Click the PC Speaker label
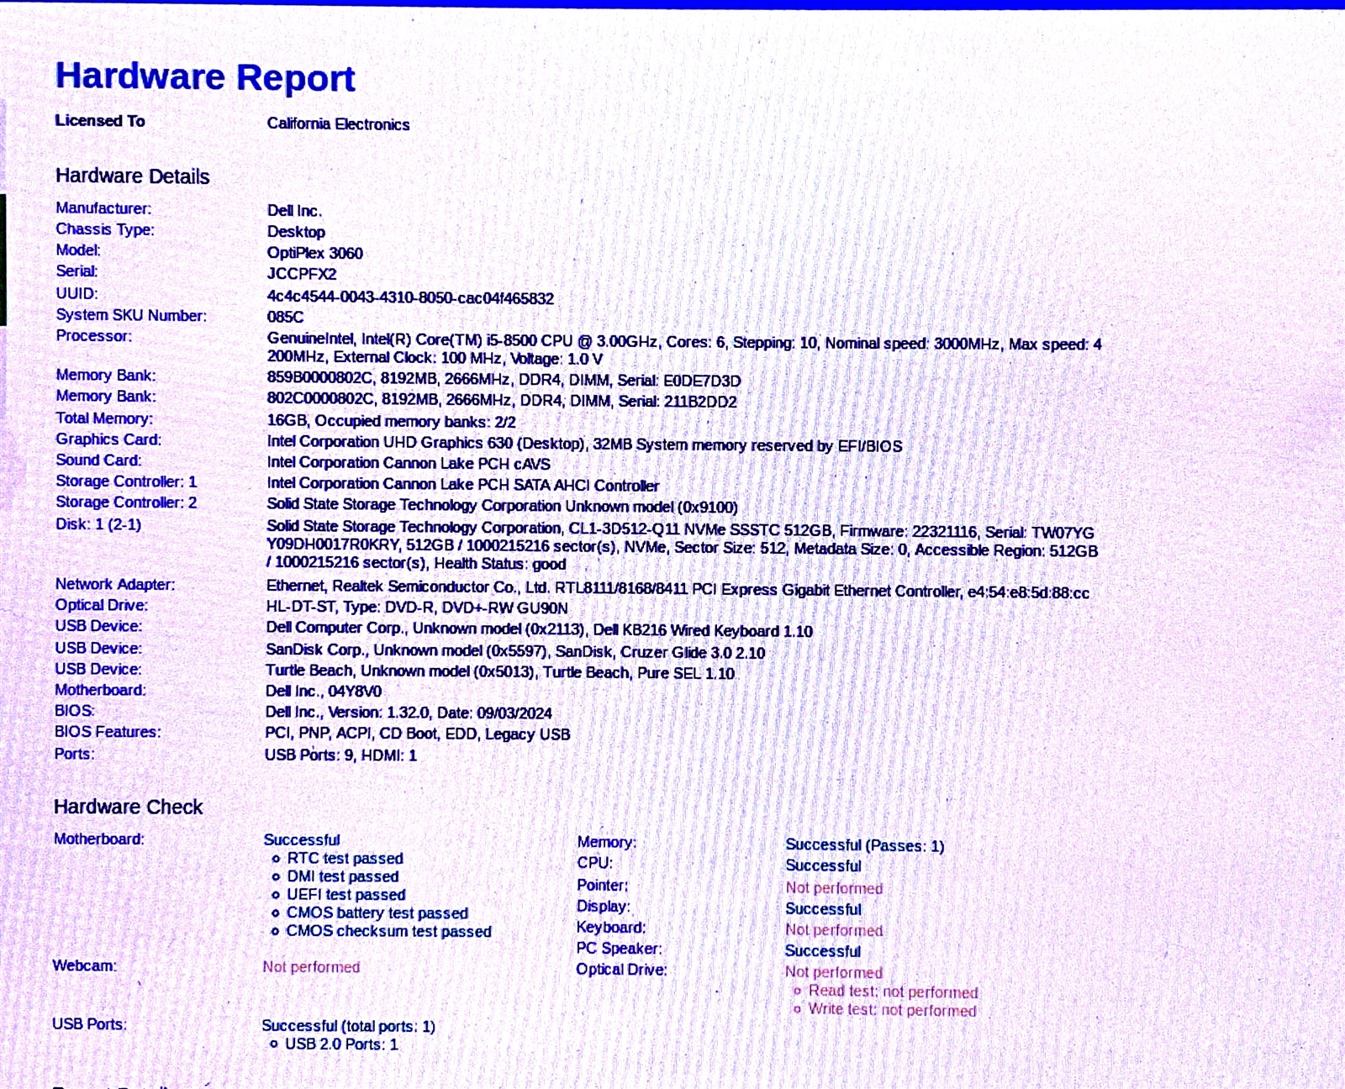1345x1089 pixels. [x=619, y=949]
